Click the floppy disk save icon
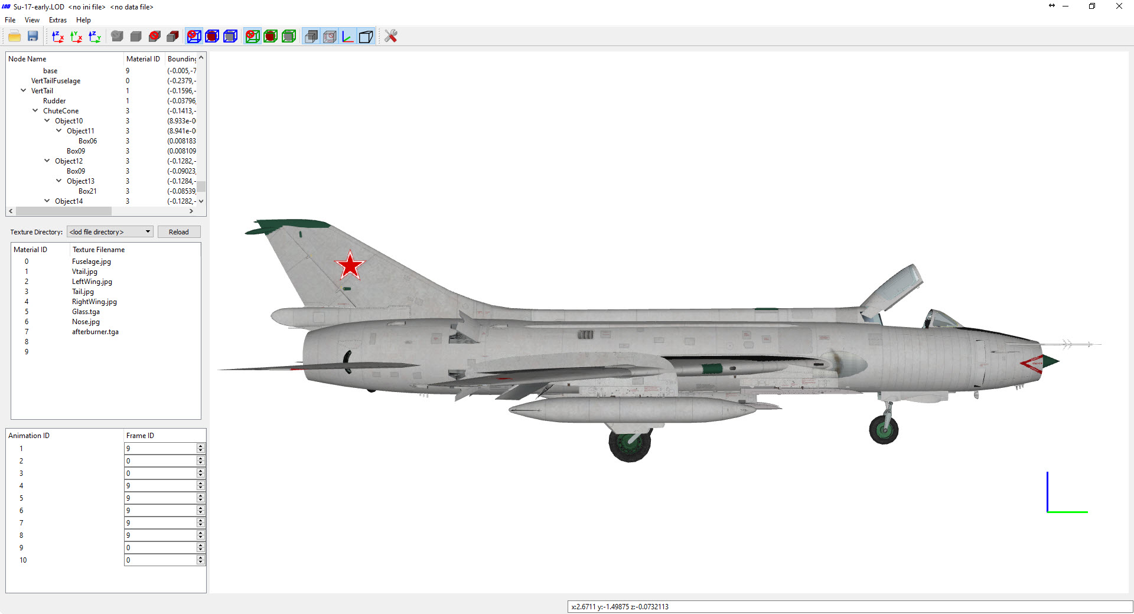The height and width of the screenshot is (614, 1134). point(33,37)
